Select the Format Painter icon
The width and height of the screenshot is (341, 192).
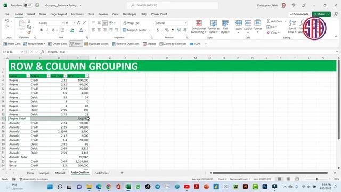[29, 33]
